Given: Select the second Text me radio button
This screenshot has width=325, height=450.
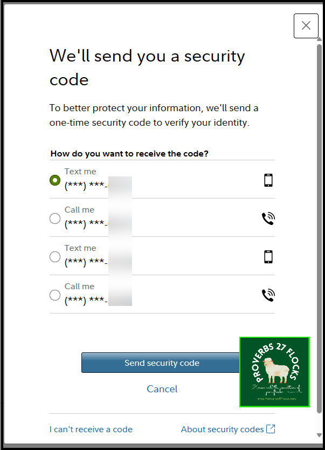Looking at the screenshot, I should pyautogui.click(x=54, y=257).
